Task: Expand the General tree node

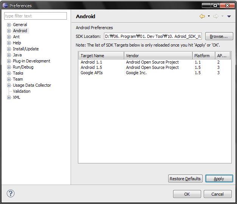Action: (9, 25)
